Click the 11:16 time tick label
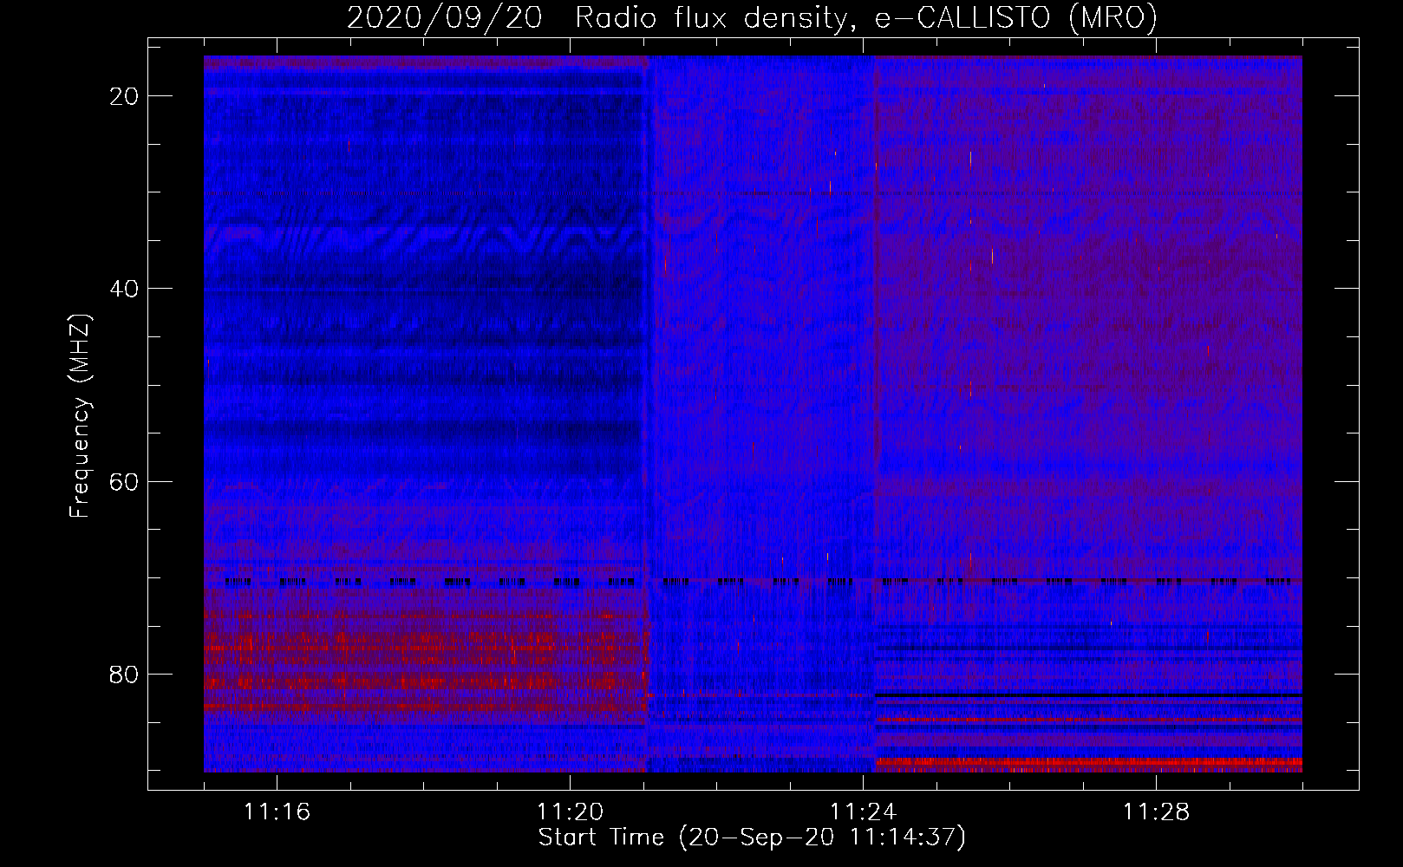Screen dimensions: 1403x867 coord(277,812)
